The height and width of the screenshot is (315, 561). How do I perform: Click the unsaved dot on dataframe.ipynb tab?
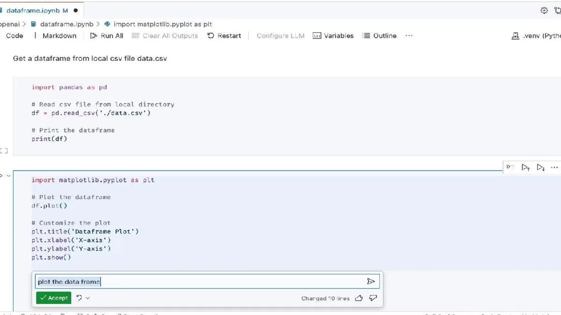pyautogui.click(x=76, y=10)
